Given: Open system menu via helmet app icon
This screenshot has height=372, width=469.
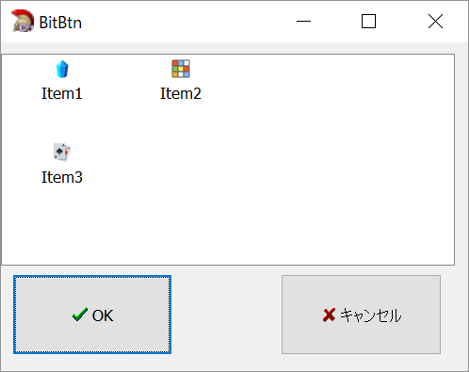Looking at the screenshot, I should [x=22, y=21].
